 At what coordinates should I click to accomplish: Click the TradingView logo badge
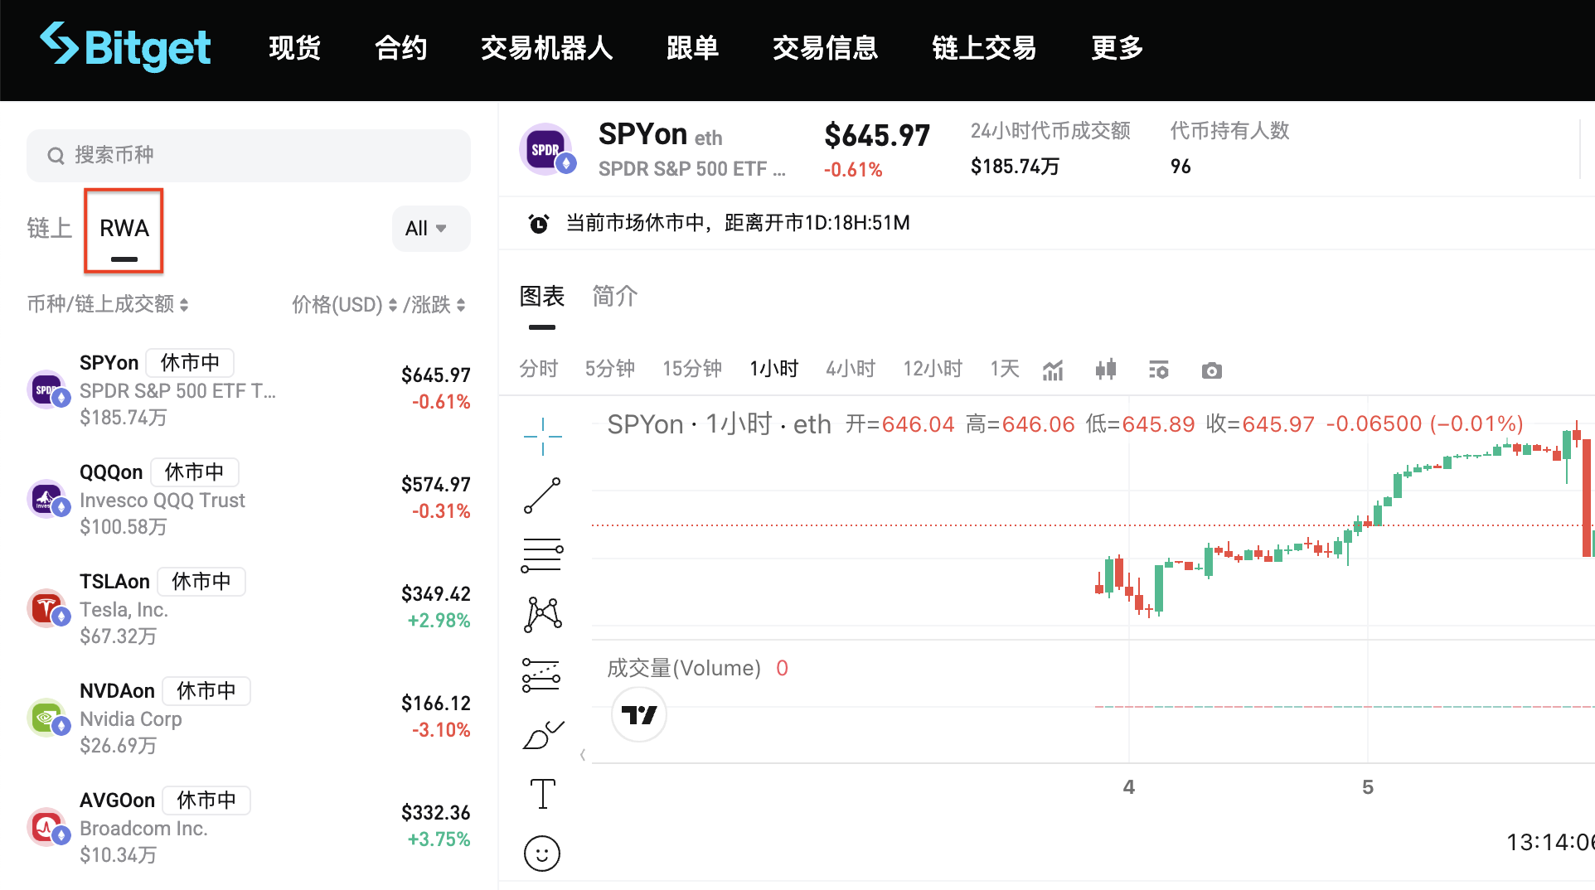[x=639, y=714]
